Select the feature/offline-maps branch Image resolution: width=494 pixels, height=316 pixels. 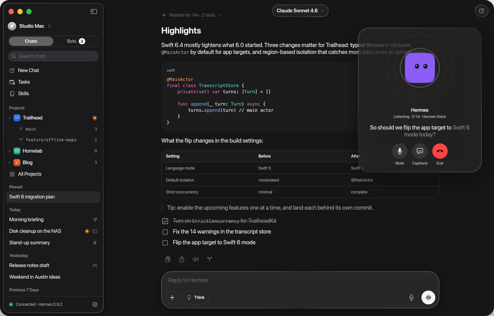pyautogui.click(x=53, y=140)
